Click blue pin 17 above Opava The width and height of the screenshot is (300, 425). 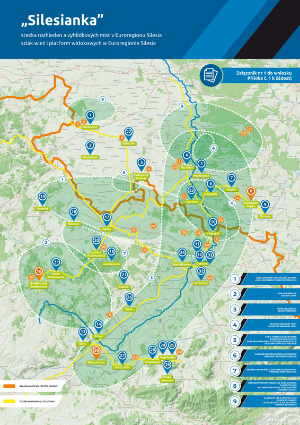107,219
